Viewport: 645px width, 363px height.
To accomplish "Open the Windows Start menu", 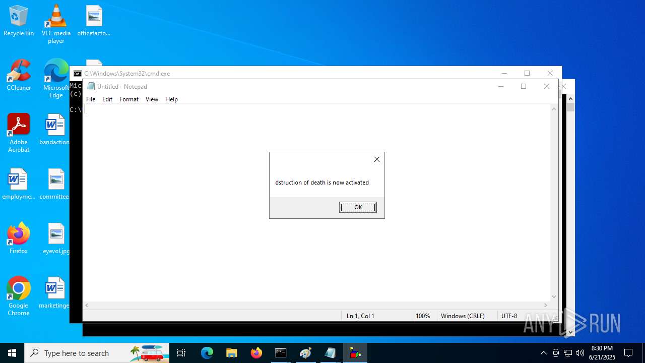I will (x=12, y=353).
